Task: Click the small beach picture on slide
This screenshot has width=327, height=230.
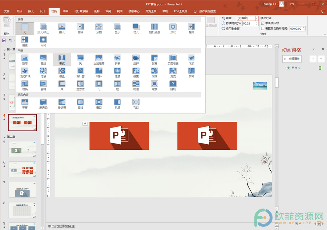Action: point(260,86)
